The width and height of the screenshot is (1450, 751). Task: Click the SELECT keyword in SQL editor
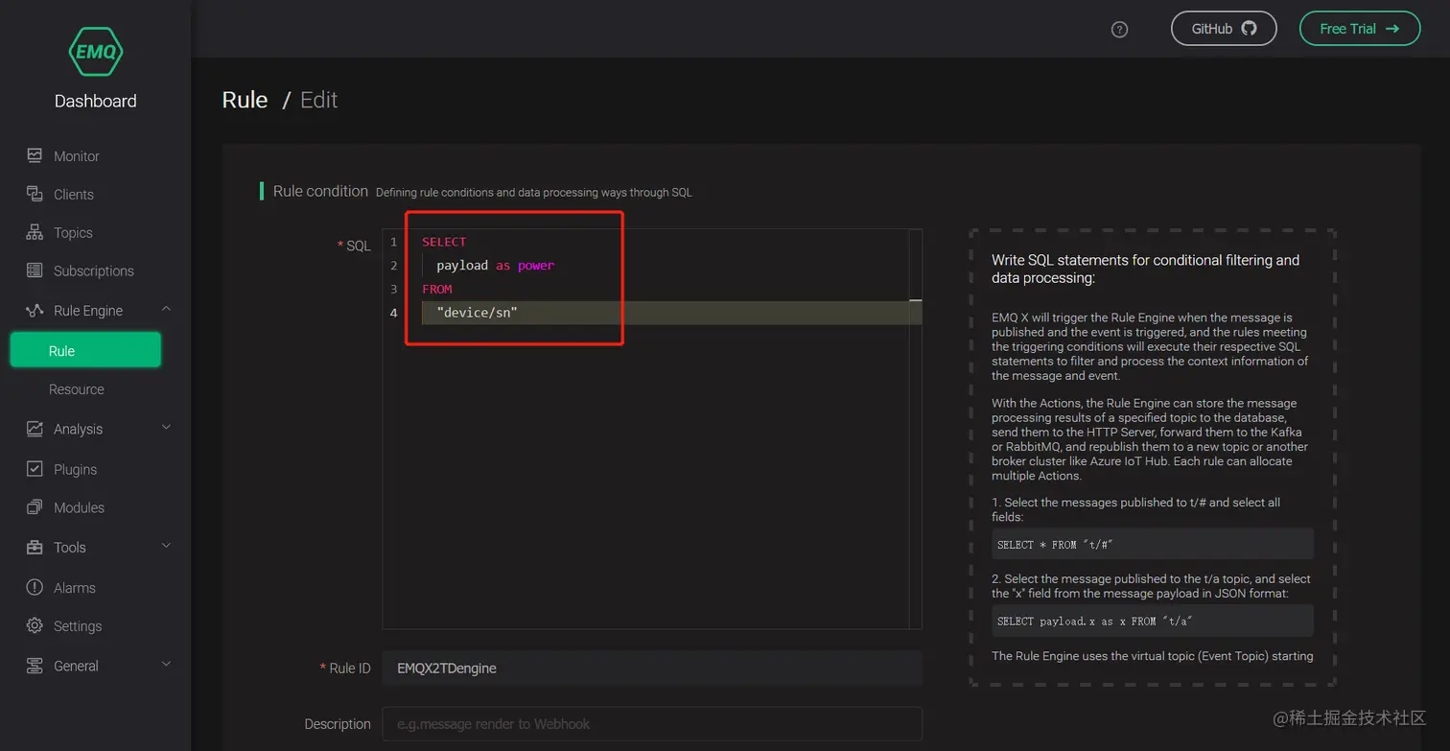(x=444, y=242)
